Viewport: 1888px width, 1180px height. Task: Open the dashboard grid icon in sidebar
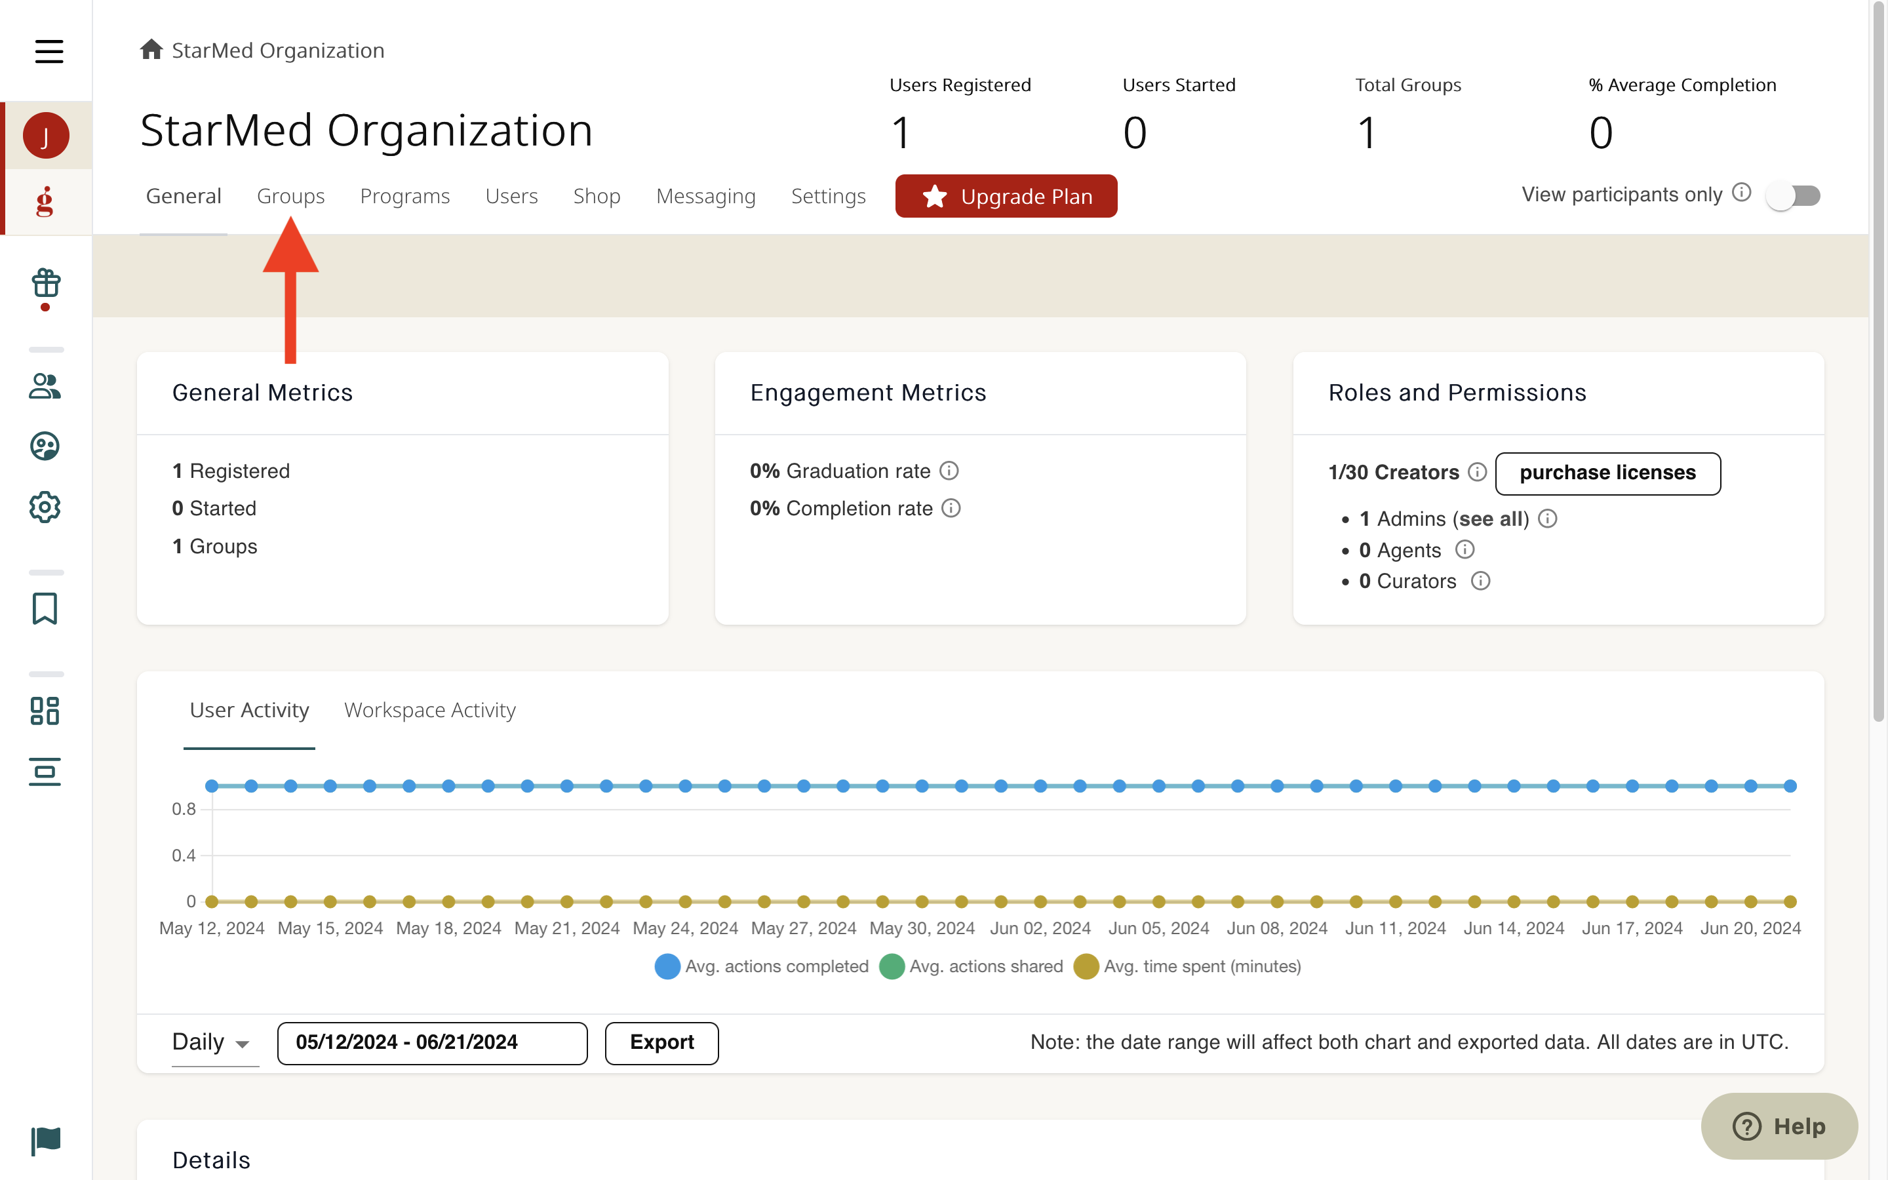click(x=45, y=711)
